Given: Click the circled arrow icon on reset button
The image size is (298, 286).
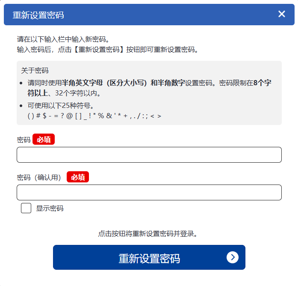Looking at the screenshot, I should click(232, 257).
